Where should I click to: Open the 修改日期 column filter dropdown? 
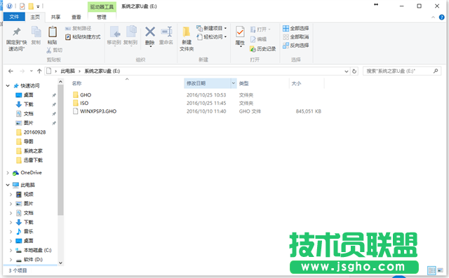click(x=234, y=83)
